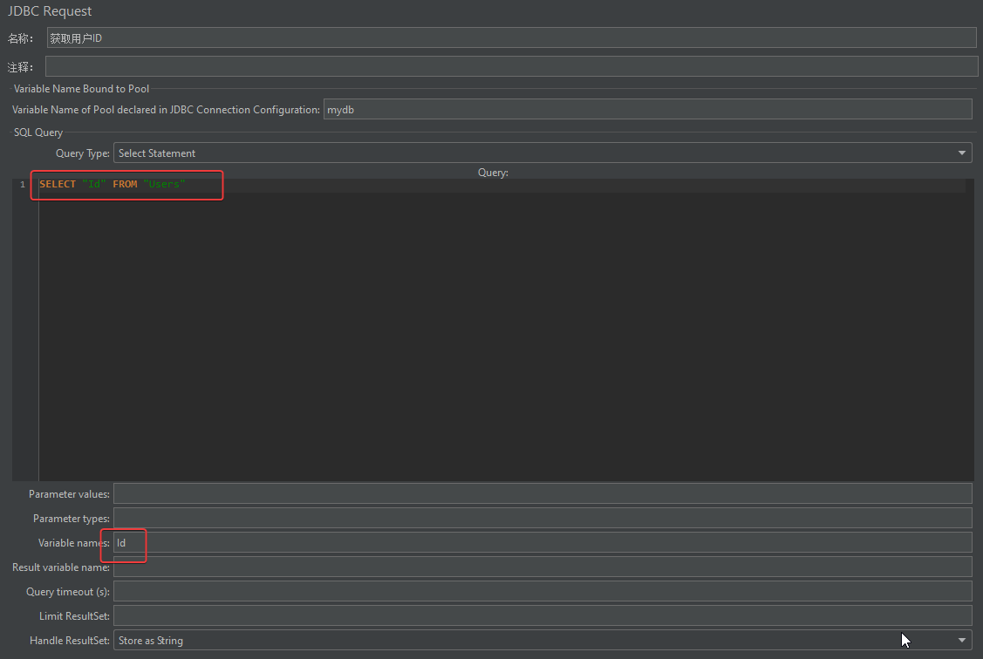The height and width of the screenshot is (659, 983).
Task: Click the arrow of the Query Type combo box
Action: click(x=962, y=153)
